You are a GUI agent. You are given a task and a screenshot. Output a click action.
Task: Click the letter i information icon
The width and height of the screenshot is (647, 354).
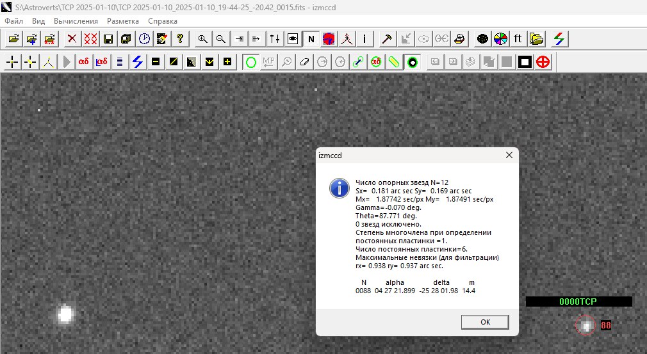[x=364, y=39]
